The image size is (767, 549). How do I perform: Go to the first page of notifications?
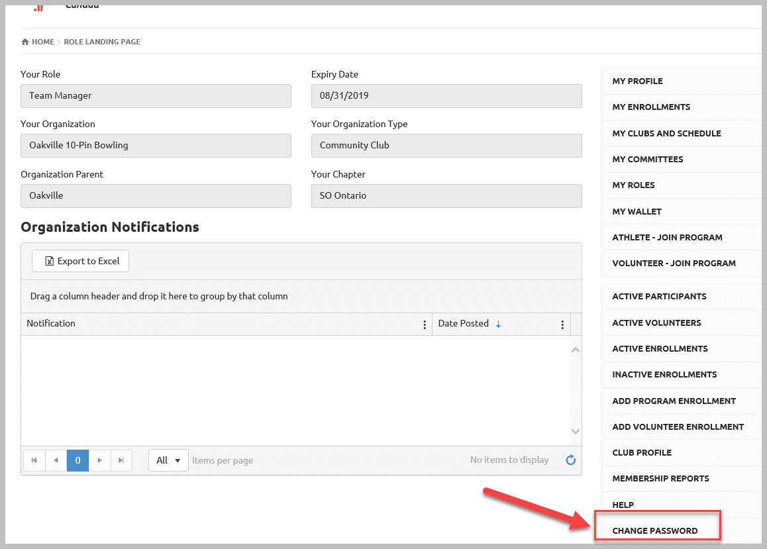pyautogui.click(x=34, y=460)
